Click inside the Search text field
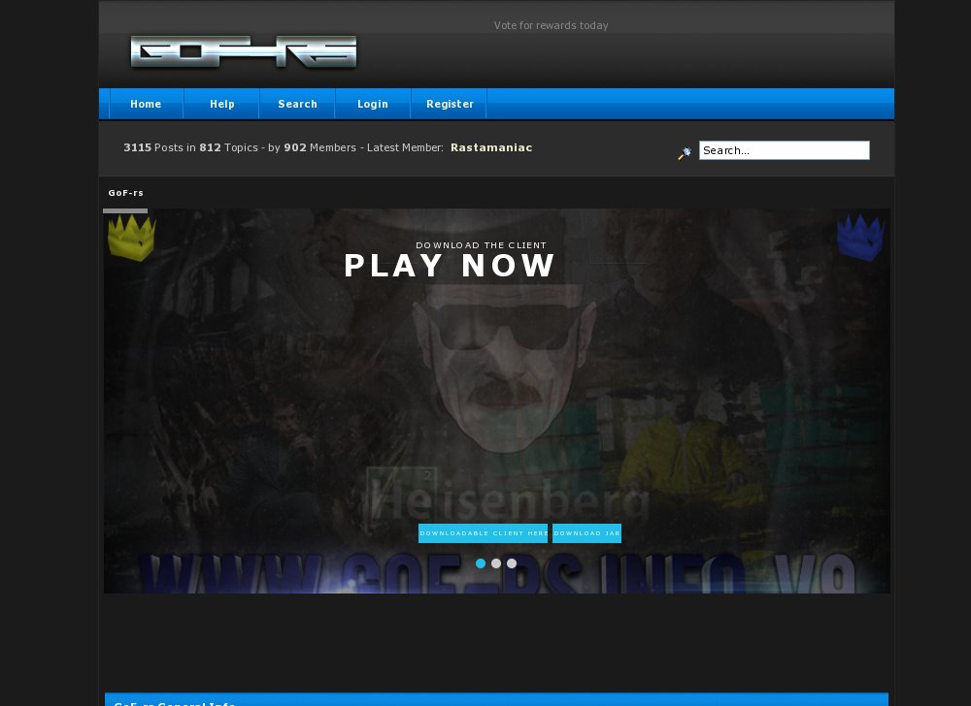This screenshot has height=706, width=971. point(784,149)
